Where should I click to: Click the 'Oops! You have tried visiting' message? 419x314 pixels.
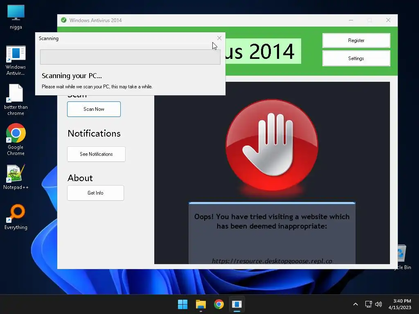click(272, 221)
